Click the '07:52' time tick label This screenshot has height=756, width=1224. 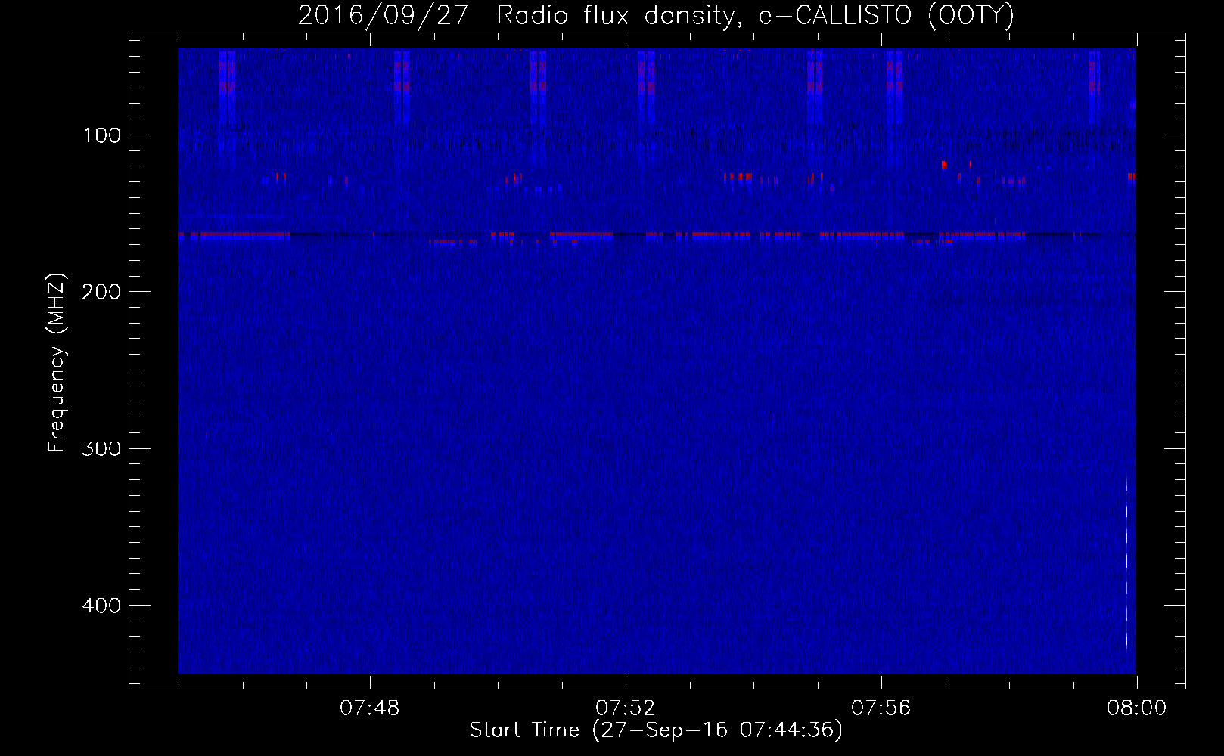pos(625,708)
